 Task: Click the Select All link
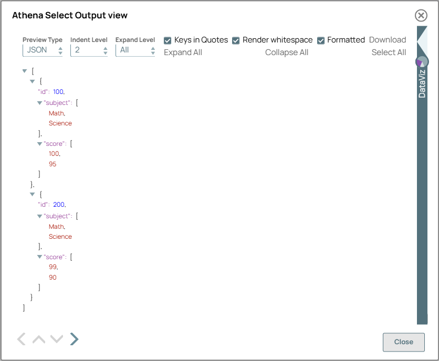389,52
